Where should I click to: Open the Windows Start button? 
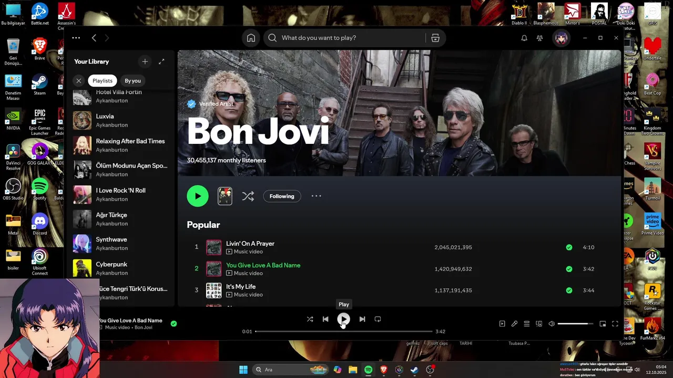[243, 370]
